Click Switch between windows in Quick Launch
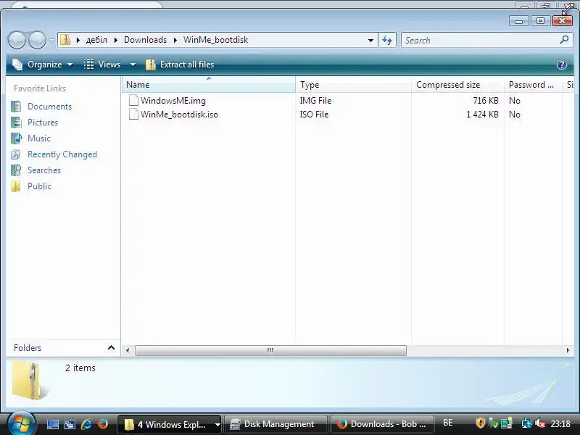Viewport: 580px width, 435px height. click(x=70, y=424)
